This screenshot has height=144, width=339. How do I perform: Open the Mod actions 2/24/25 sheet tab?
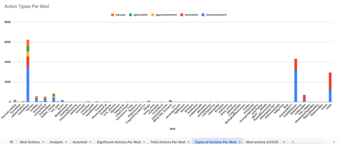pyautogui.click(x=262, y=142)
